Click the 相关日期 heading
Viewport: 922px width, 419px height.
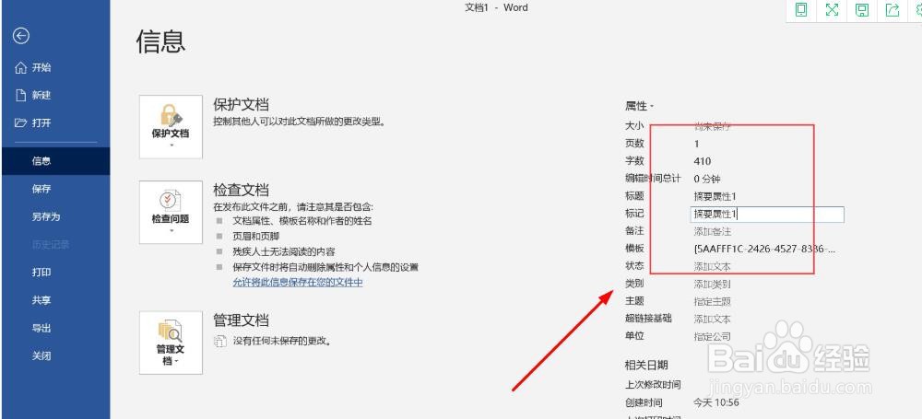pos(646,365)
